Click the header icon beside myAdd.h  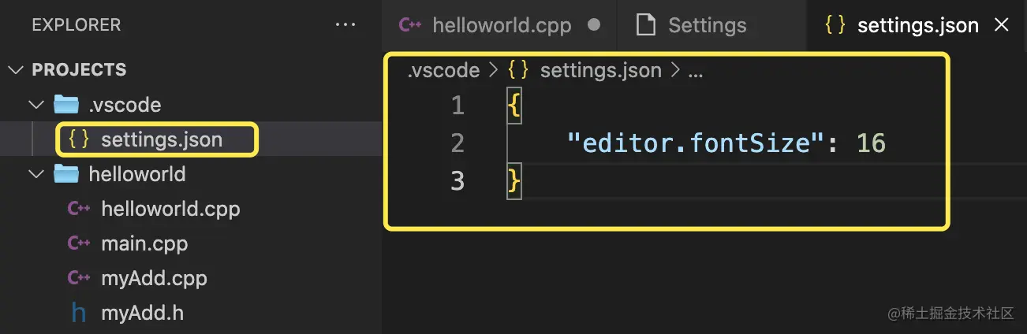point(79,313)
